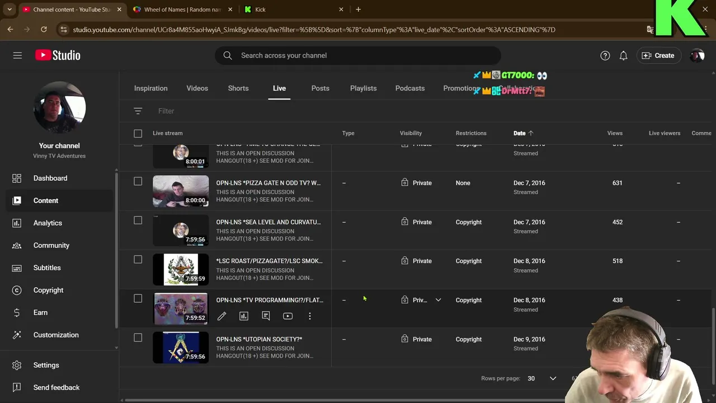
Task: Expand visibility dropdown for TV PROGRAMMING stream
Action: 438,300
